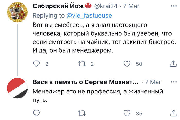Like the tweet with 50 likes
180x120 pixels.
pyautogui.click(x=127, y=64)
